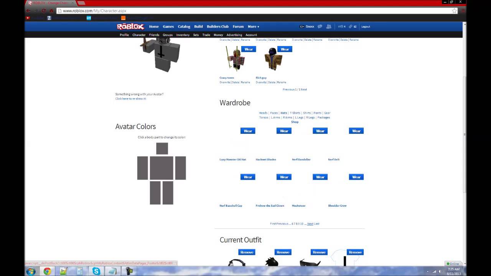Open the Online chat status expander

coord(453,264)
